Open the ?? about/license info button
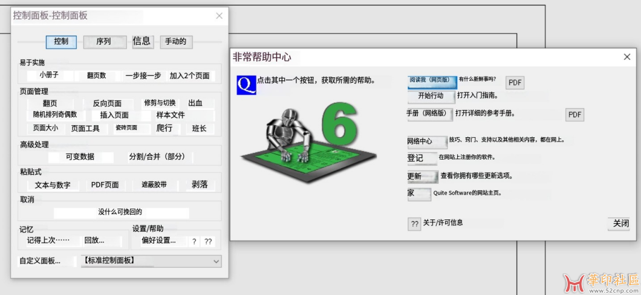 click(414, 224)
